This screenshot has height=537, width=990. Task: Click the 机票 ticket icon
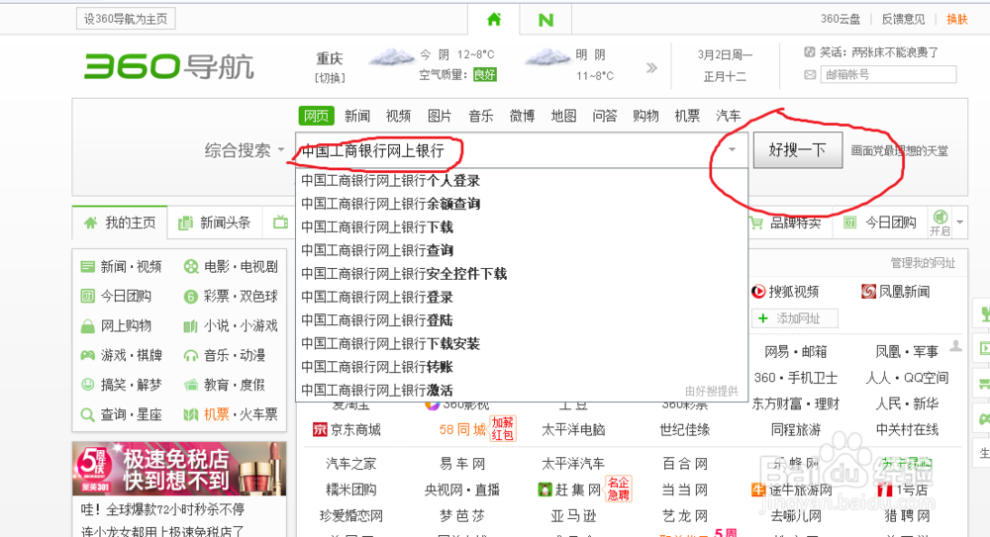click(x=191, y=415)
